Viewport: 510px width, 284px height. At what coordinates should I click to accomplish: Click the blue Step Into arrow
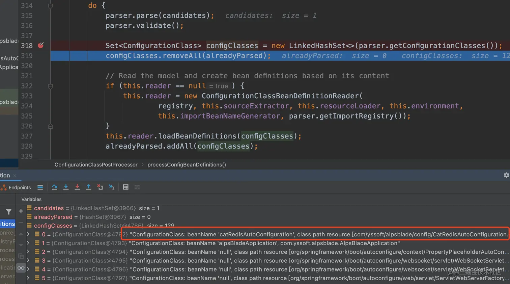point(66,187)
